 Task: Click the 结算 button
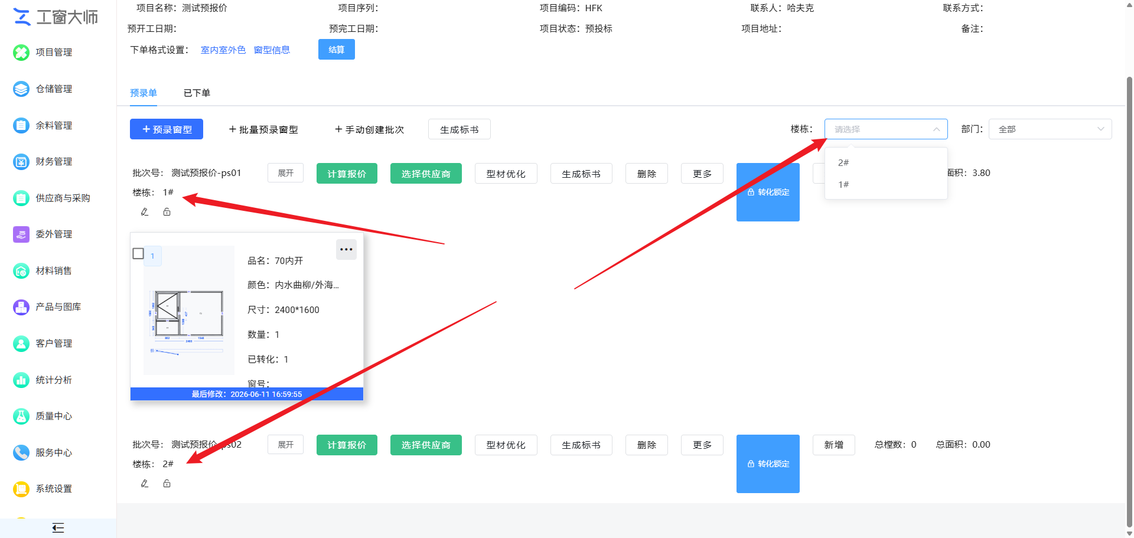coord(337,50)
